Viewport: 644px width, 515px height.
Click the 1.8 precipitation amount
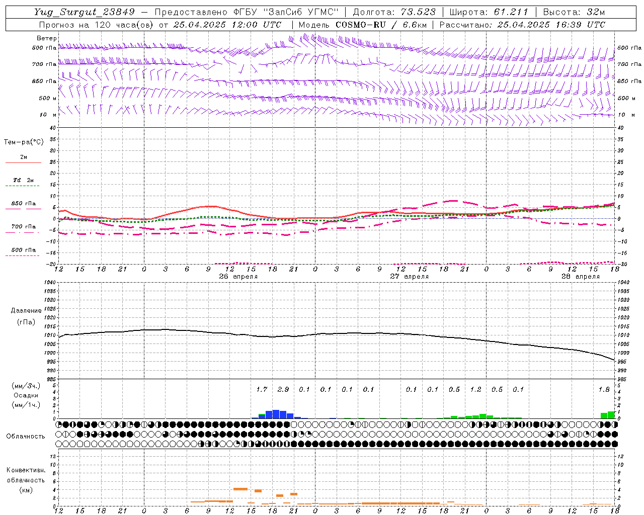tap(604, 389)
